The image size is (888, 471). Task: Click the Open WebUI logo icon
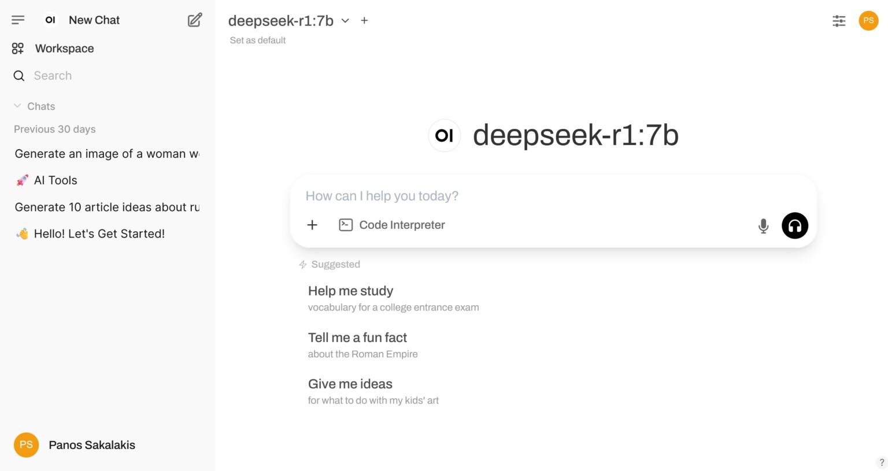pyautogui.click(x=50, y=19)
